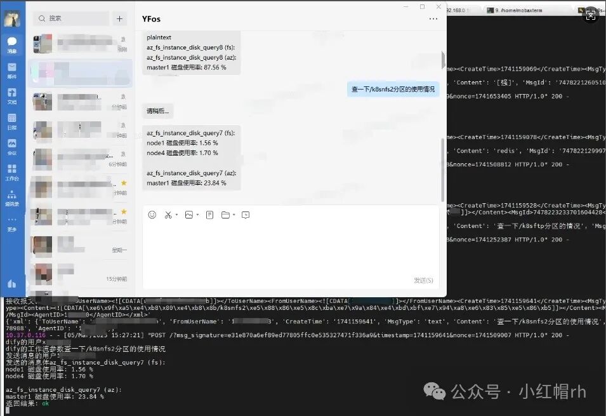Click the line node1 磁盘使用率: 1.56 % in chat
Viewport: 606px width, 416px height.
click(x=182, y=143)
